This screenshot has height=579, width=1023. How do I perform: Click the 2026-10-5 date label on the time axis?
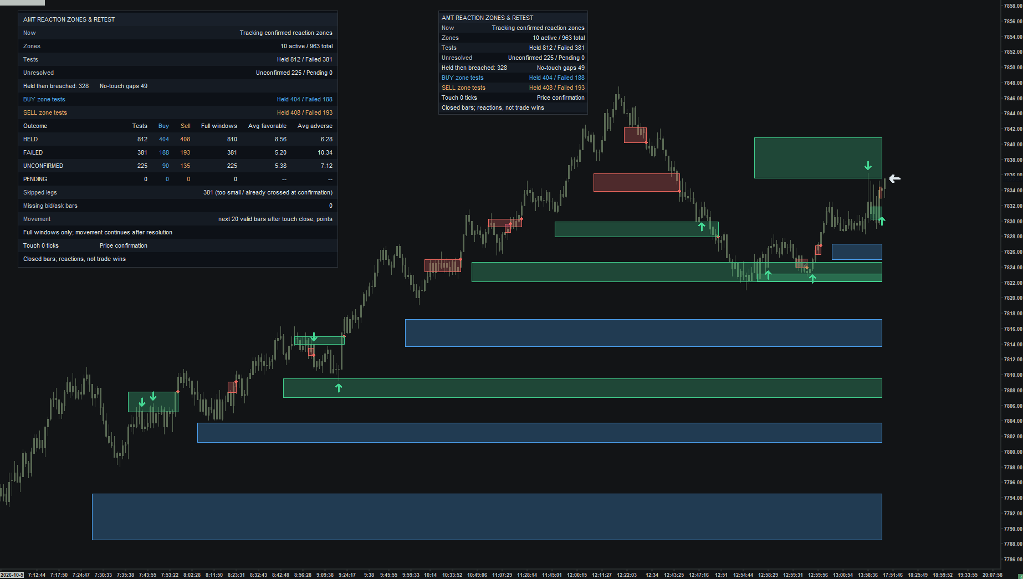(x=12, y=575)
